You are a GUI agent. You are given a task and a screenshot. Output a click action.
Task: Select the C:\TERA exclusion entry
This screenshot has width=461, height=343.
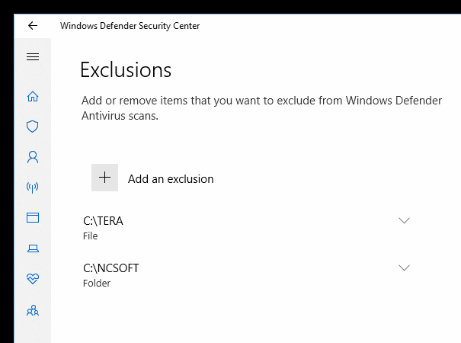pyautogui.click(x=103, y=221)
